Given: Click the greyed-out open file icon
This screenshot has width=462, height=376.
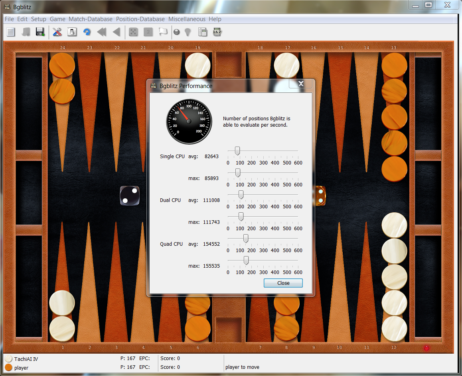Looking at the screenshot, I should 26,32.
